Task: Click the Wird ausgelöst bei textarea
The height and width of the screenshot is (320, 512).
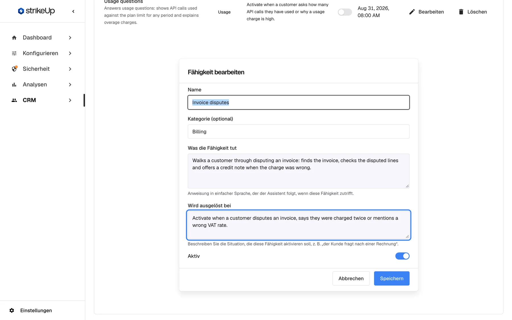Action: tap(298, 225)
